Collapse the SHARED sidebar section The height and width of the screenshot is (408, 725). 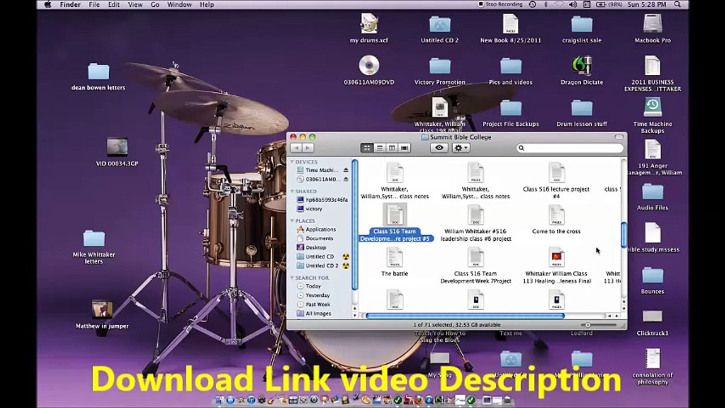pos(293,192)
